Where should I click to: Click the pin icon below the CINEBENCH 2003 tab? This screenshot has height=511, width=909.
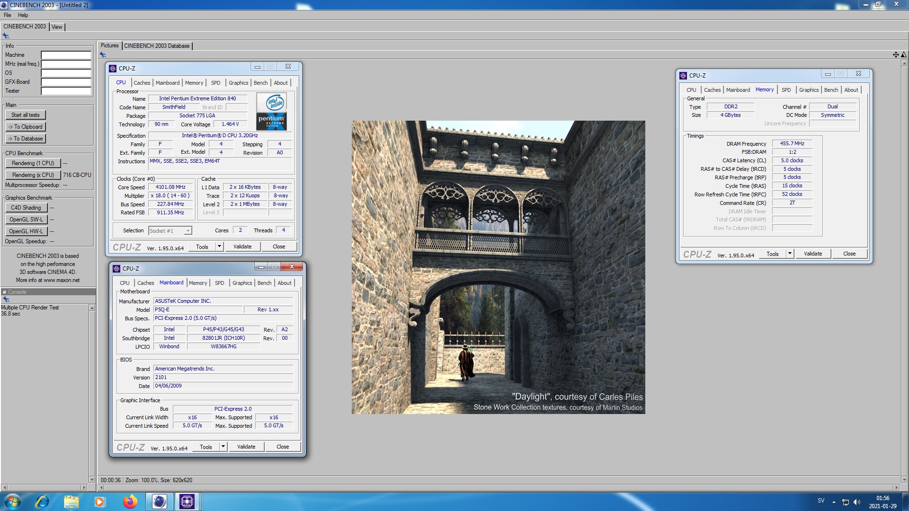pos(6,36)
